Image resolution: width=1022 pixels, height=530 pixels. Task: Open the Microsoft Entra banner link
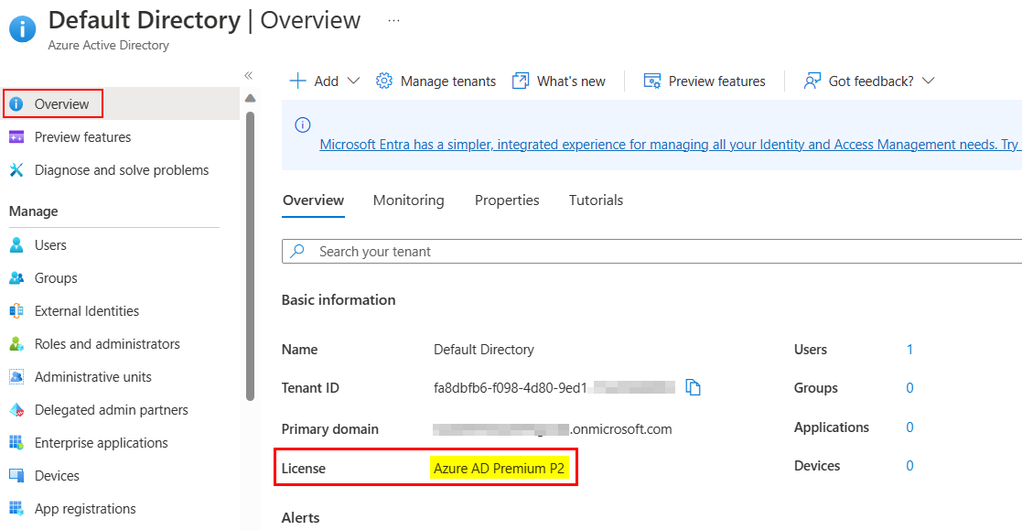click(670, 145)
